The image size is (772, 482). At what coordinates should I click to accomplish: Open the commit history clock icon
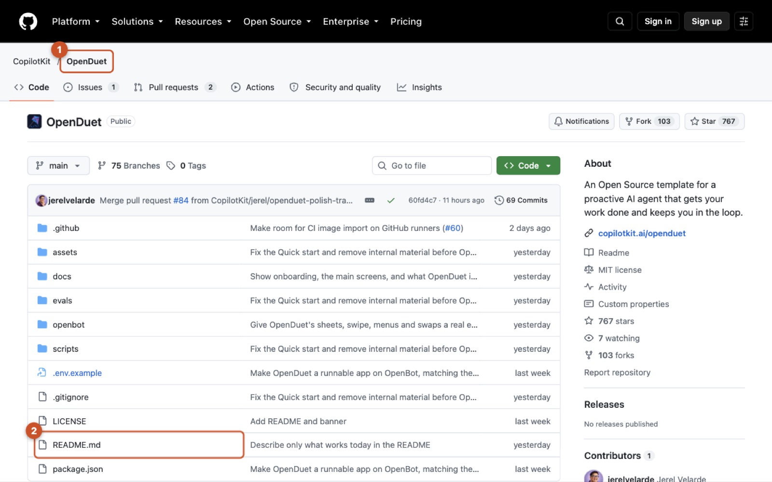coord(499,200)
